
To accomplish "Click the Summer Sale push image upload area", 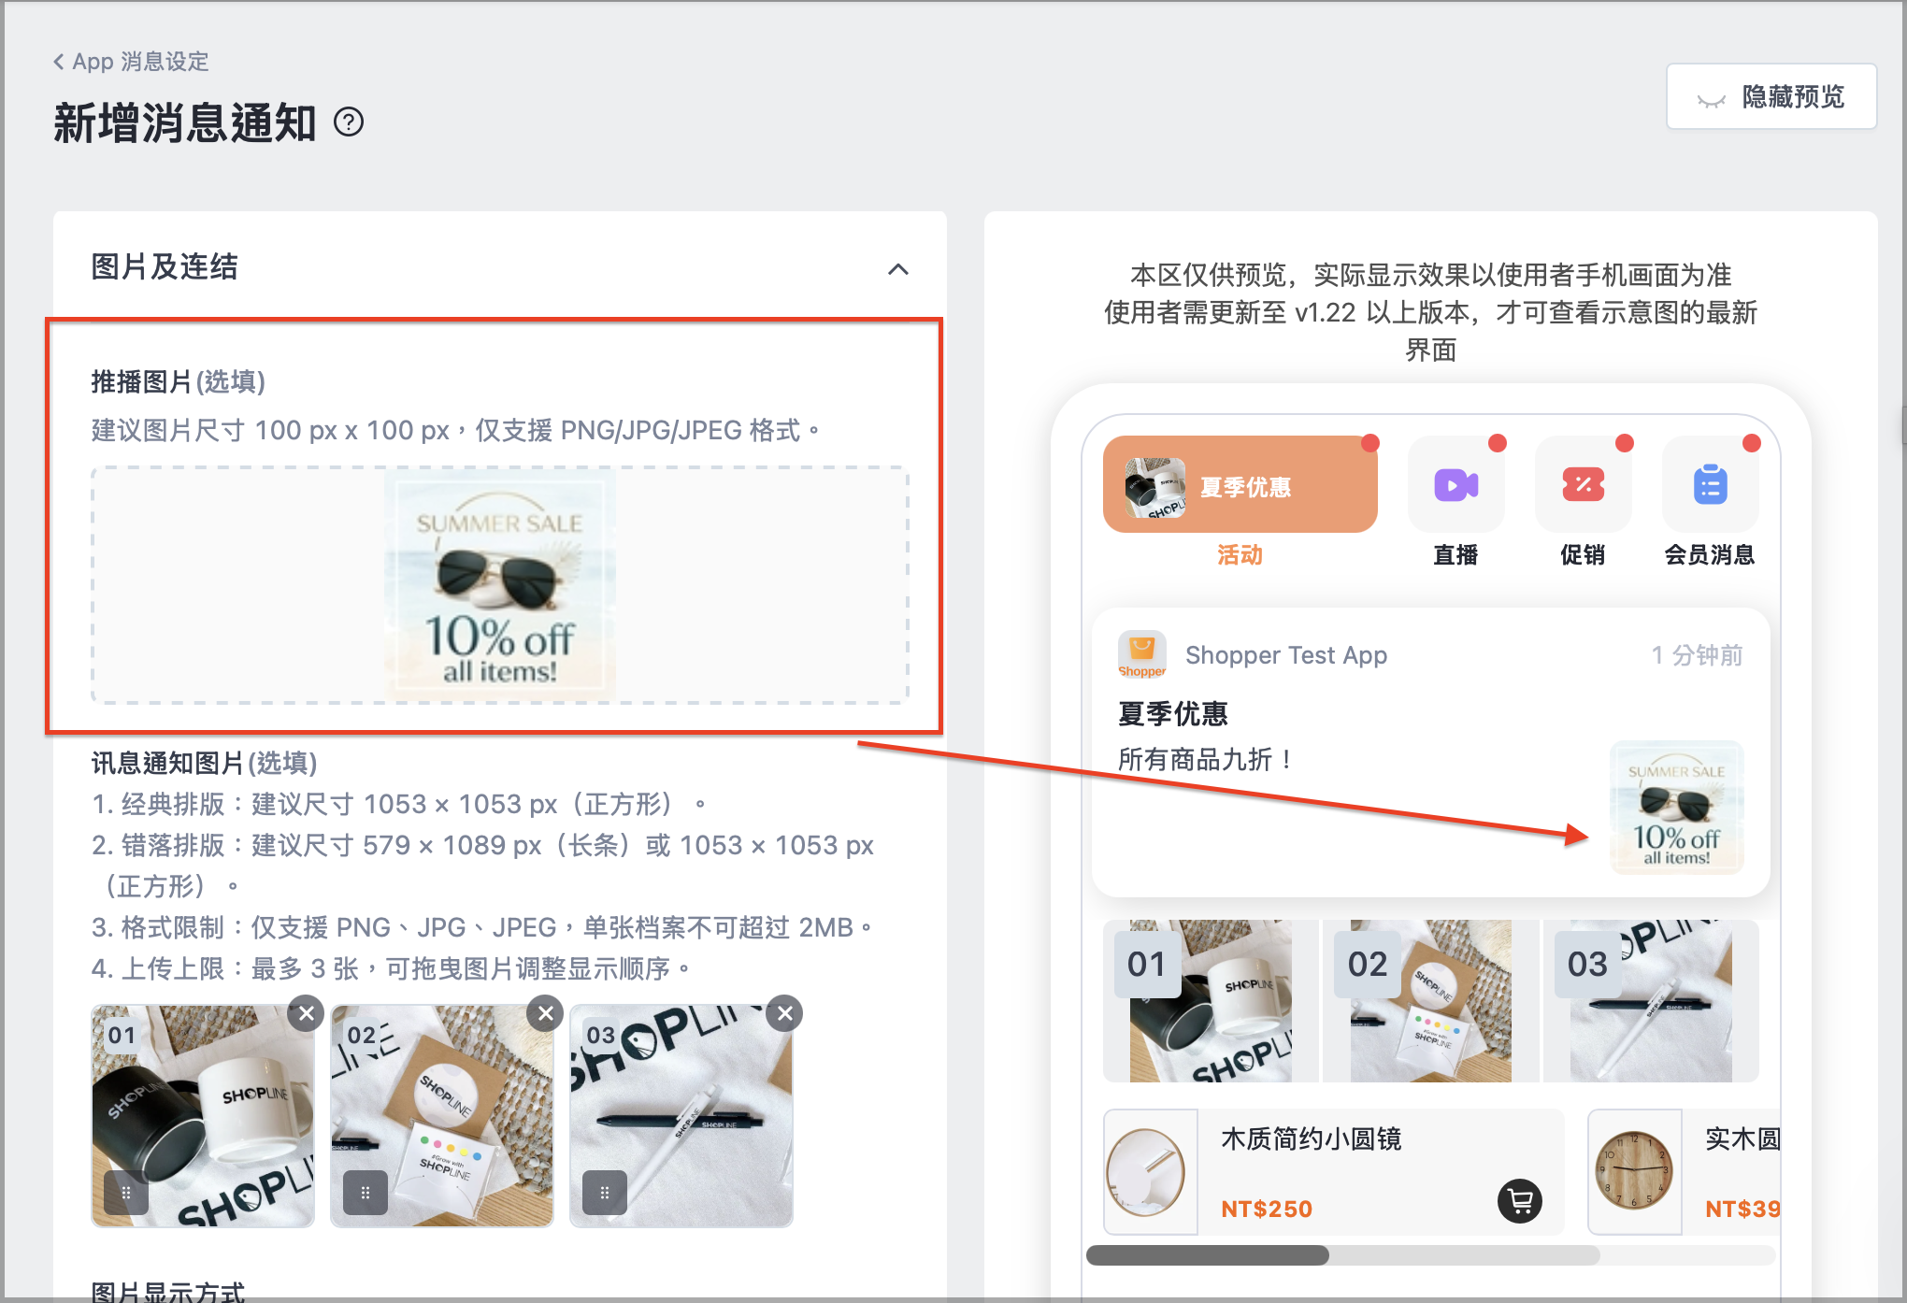I will pyautogui.click(x=500, y=585).
